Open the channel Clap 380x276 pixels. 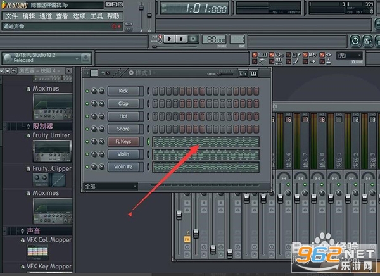tap(123, 103)
